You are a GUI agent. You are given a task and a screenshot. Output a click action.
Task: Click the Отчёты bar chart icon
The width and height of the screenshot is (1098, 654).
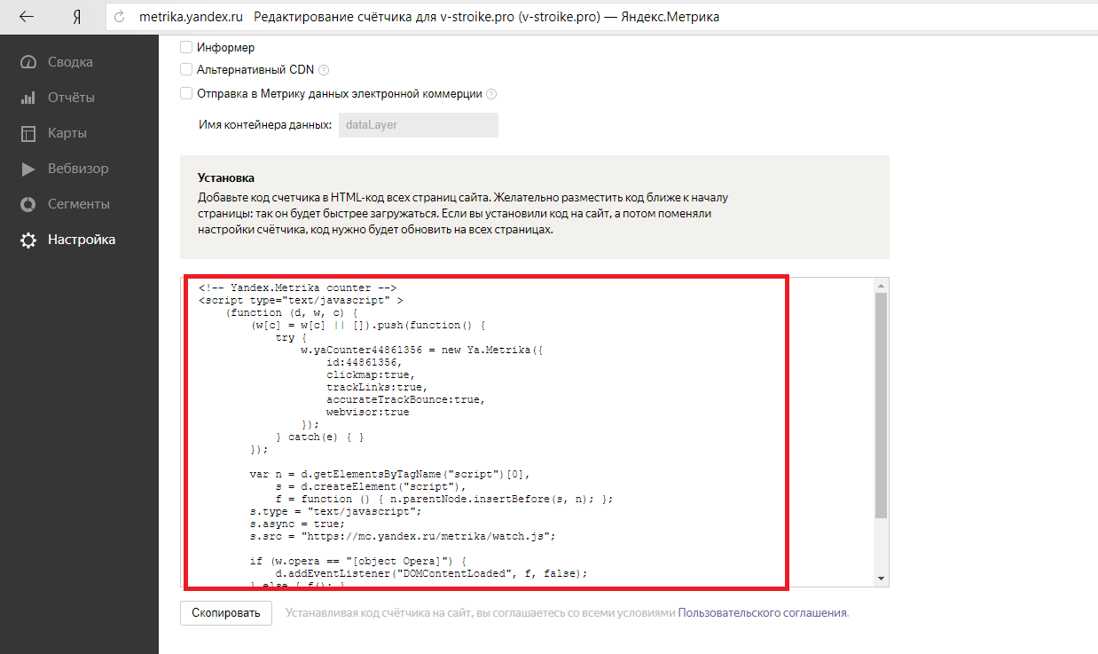click(x=28, y=98)
